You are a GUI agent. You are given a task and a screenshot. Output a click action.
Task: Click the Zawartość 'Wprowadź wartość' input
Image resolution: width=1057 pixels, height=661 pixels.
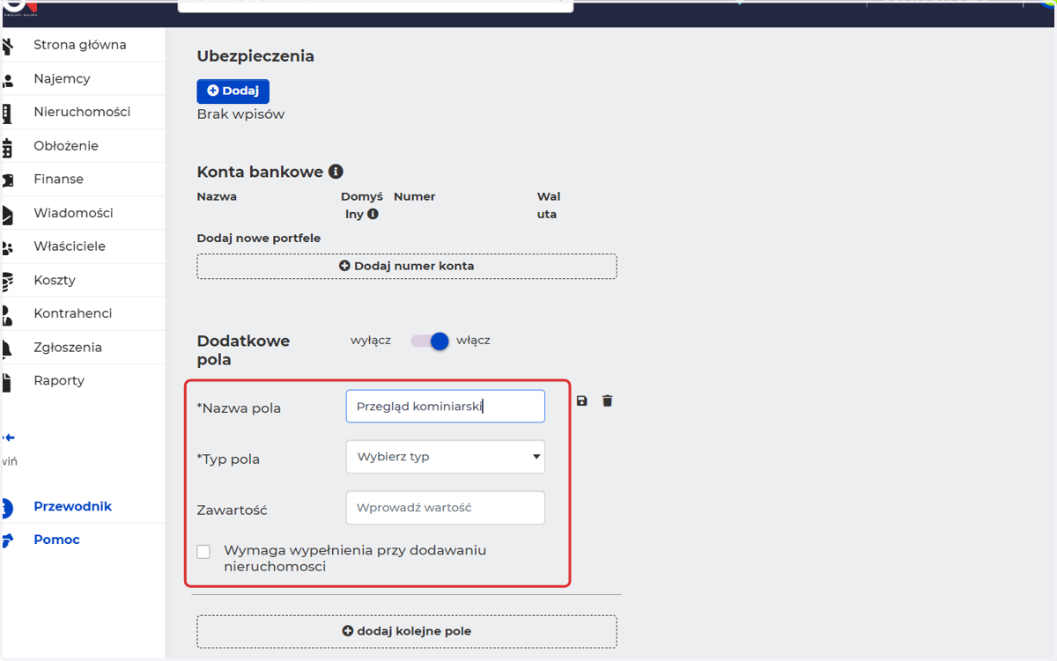[446, 508]
